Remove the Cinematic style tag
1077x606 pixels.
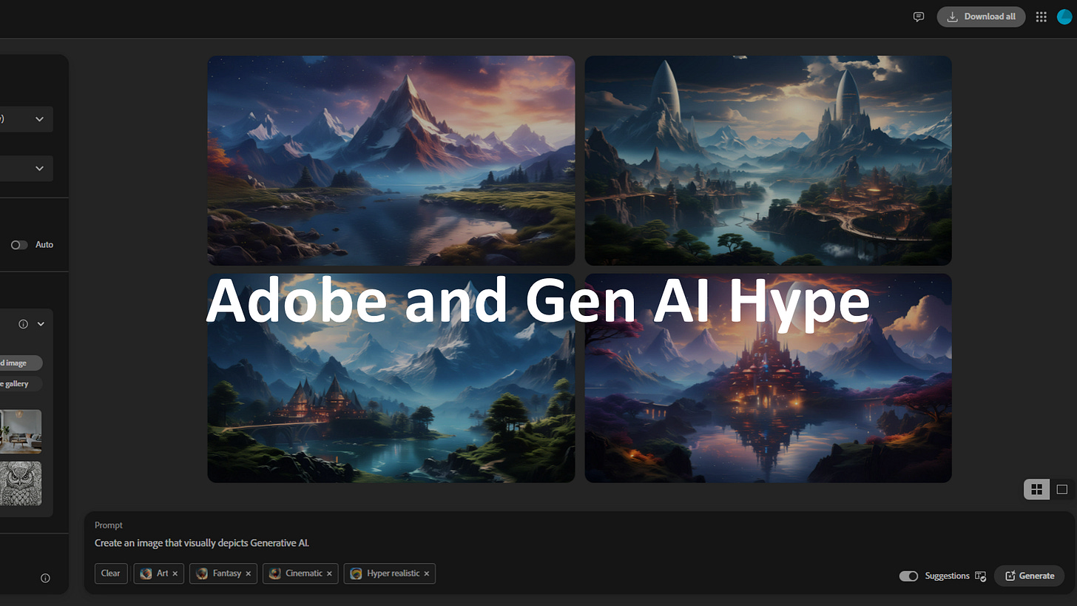pos(330,573)
